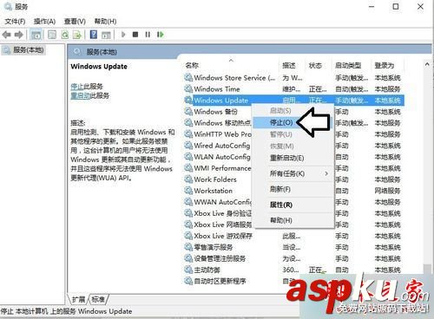Click the Export list toolbar icon
Viewport: 434px width, 319px height.
coord(77,35)
